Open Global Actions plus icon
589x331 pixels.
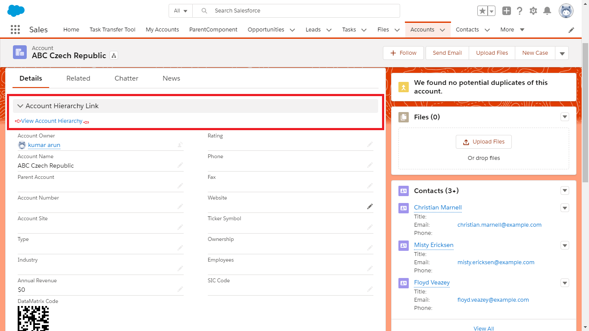point(507,11)
